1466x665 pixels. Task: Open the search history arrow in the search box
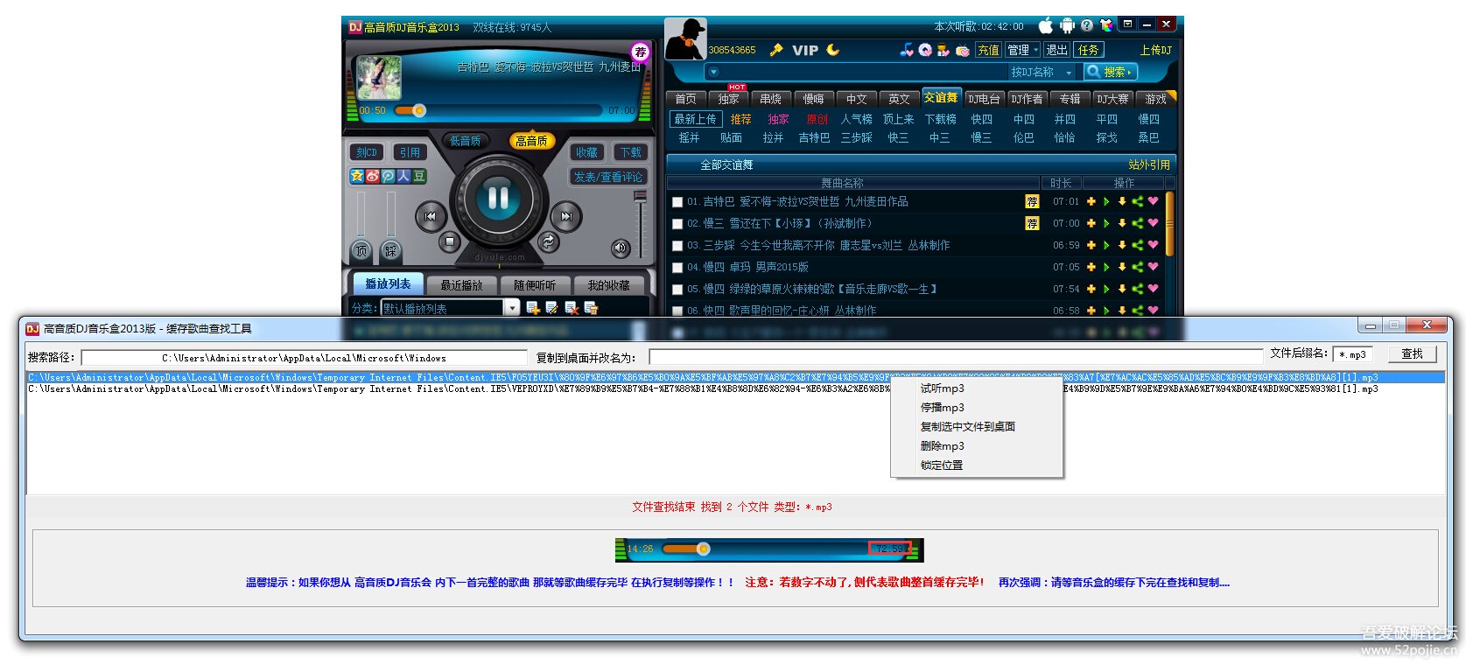point(713,72)
